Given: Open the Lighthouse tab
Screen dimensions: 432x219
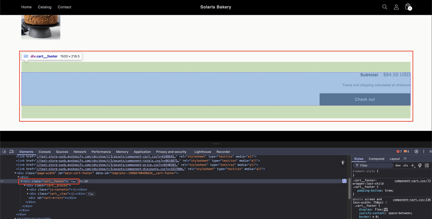Looking at the screenshot, I should [203, 152].
